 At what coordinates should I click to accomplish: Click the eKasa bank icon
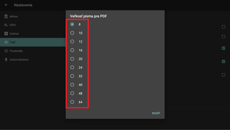pos(6,16)
